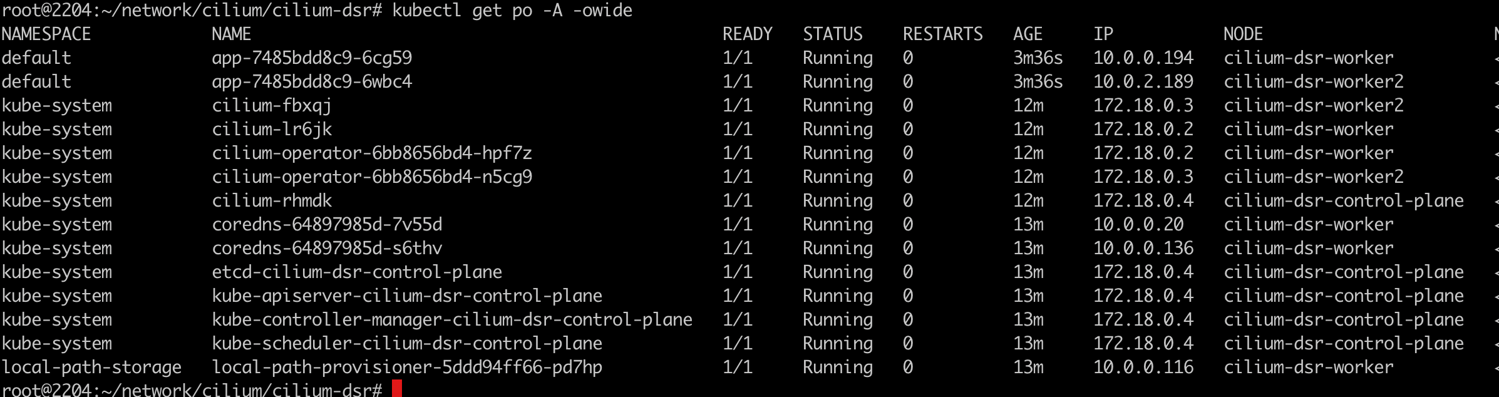This screenshot has height=397, width=1499.
Task: Click the local-path-provisioner-5ddd94ff66-pd7hp pod name
Action: 407,367
